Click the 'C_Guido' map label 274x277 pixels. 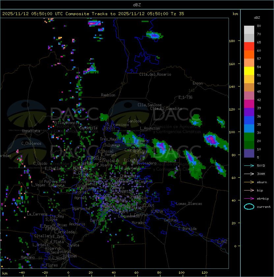[40, 164]
